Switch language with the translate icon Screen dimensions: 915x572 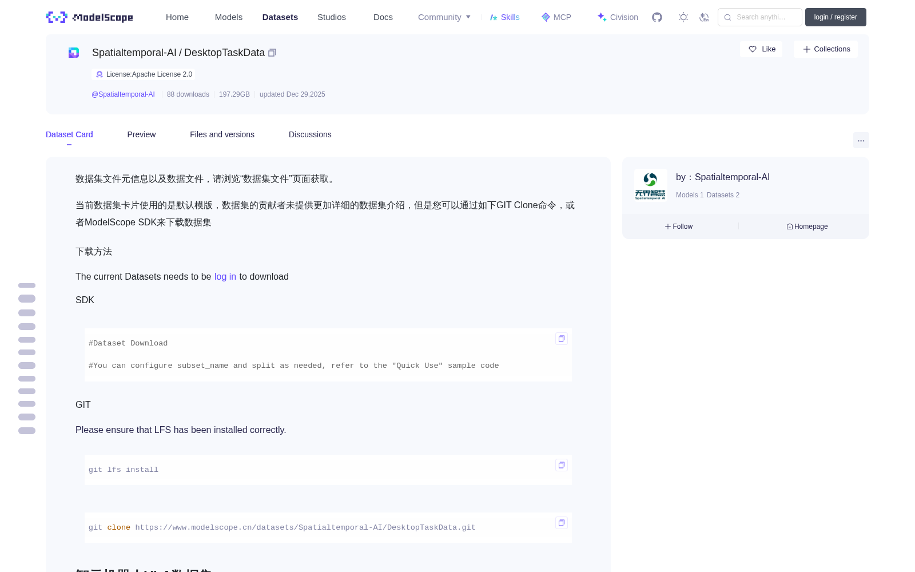click(704, 17)
